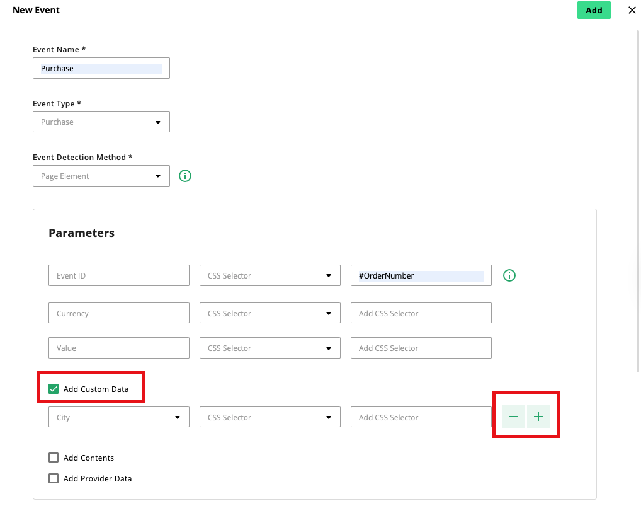Click the vertical scrollbar on the right
This screenshot has height=518, width=641.
point(638,189)
